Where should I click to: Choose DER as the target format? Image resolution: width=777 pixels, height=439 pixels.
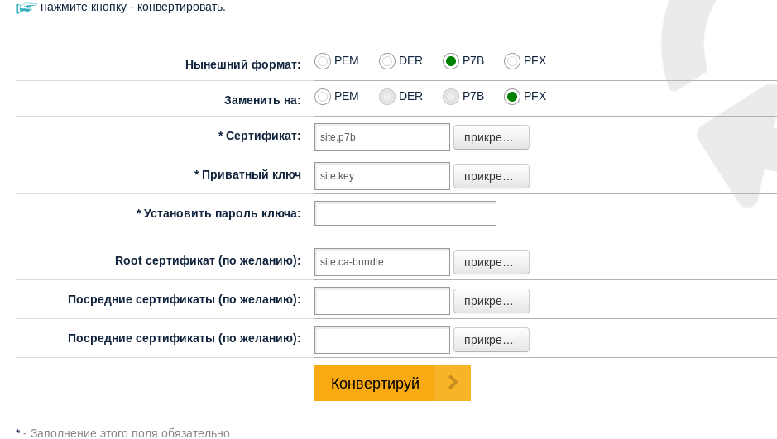387,97
